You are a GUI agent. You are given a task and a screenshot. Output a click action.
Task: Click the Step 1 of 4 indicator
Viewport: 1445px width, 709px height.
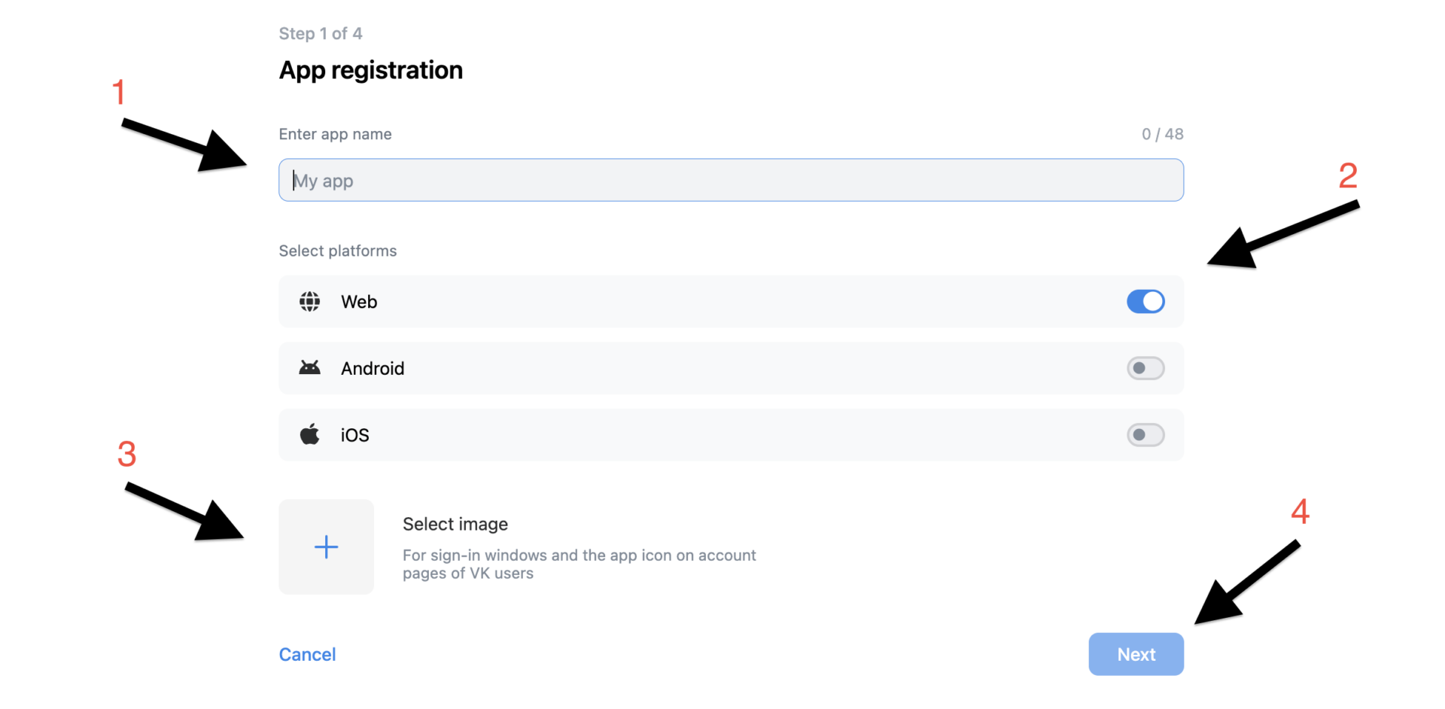[x=320, y=34]
